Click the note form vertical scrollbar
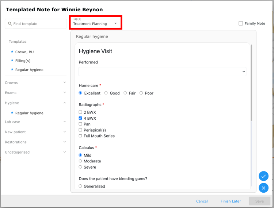The height and width of the screenshot is (208, 274). click(x=251, y=83)
